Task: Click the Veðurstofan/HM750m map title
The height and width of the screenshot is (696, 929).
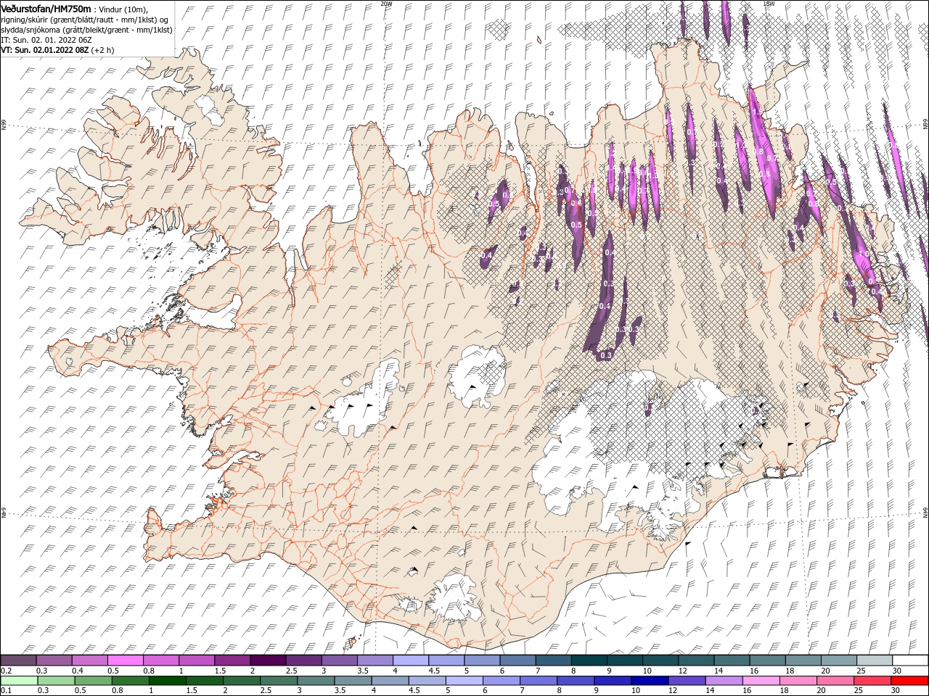Action: tap(46, 9)
